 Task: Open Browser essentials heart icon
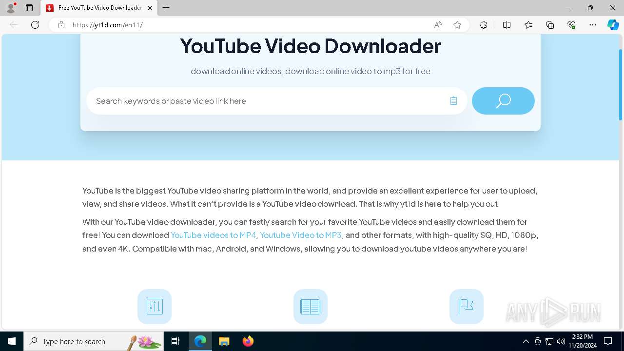571,25
